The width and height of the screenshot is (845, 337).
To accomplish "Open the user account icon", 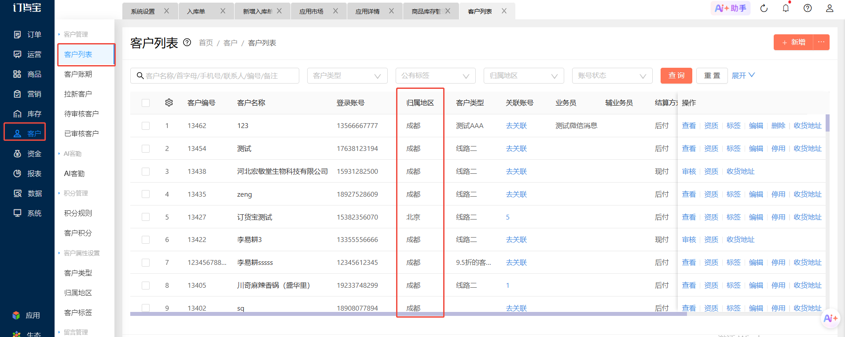I will pos(830,8).
